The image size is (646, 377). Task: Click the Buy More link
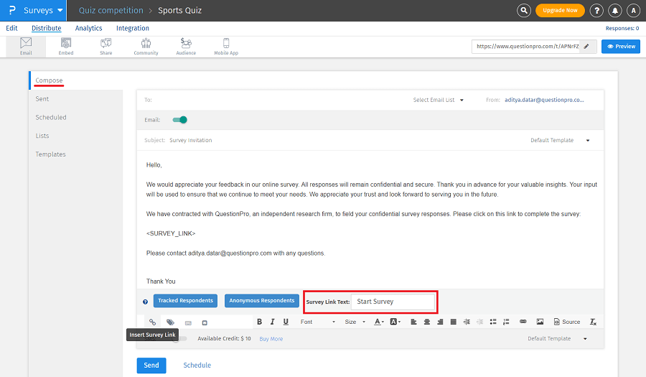[x=271, y=339]
